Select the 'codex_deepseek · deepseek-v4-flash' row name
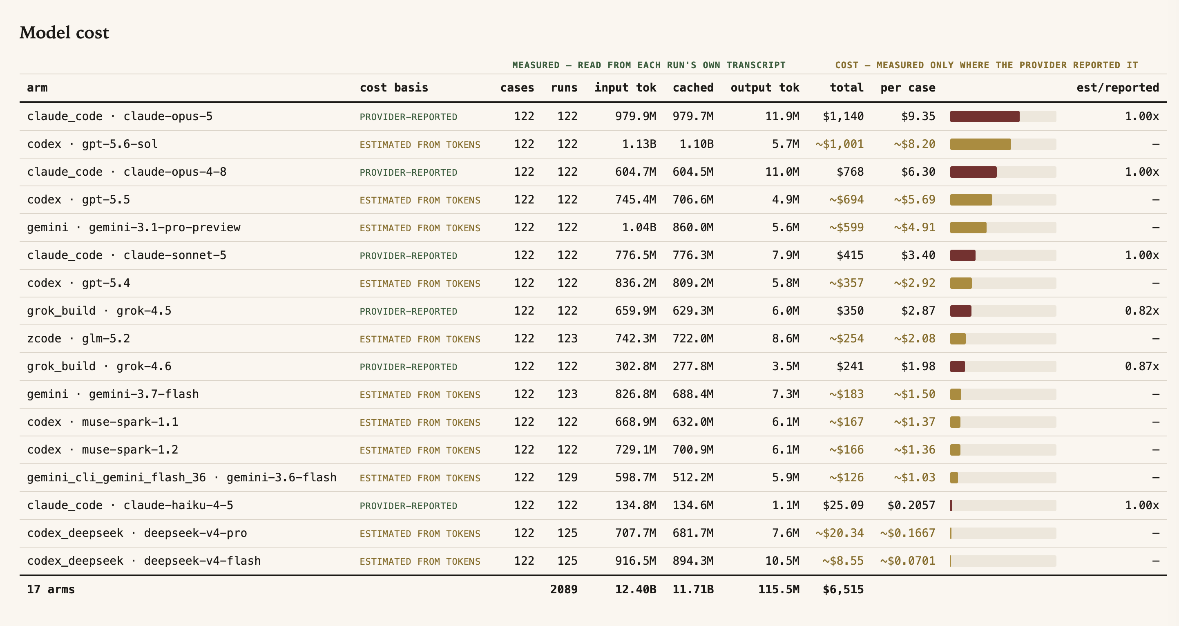 144,561
